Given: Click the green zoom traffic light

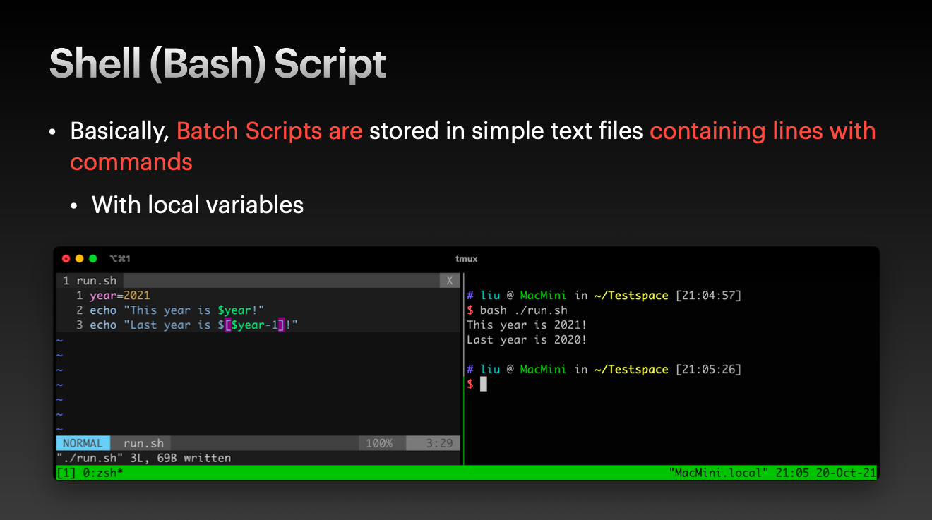Looking at the screenshot, I should click(x=92, y=259).
